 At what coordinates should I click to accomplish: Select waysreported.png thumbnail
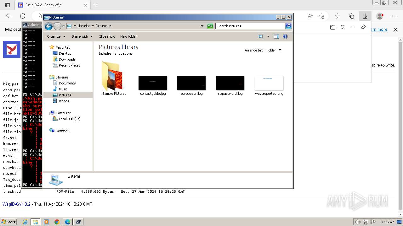(x=269, y=85)
